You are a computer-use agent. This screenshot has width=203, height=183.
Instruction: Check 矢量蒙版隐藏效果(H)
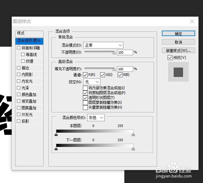pos(85,107)
